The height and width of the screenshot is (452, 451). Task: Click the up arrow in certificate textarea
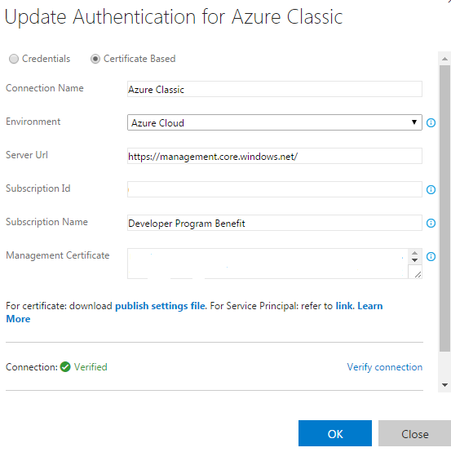(x=414, y=253)
